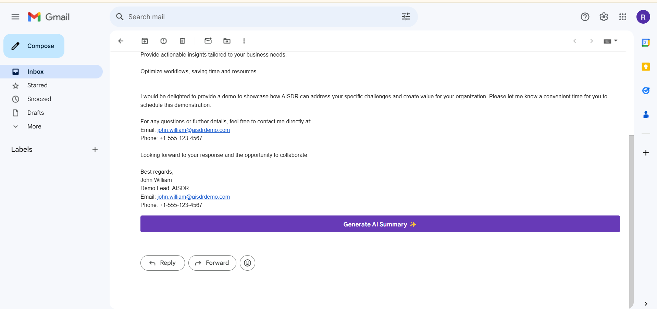
Task: Click the Gmail logo
Action: 49,17
